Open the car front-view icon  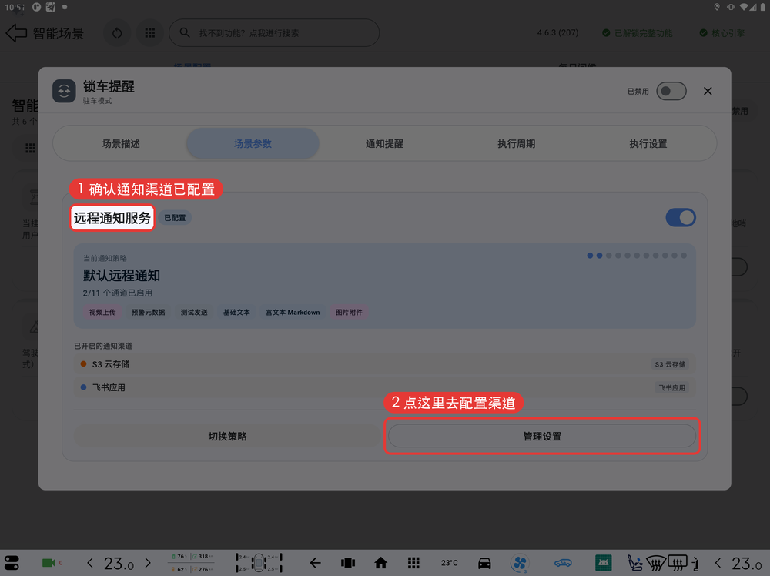(x=484, y=563)
